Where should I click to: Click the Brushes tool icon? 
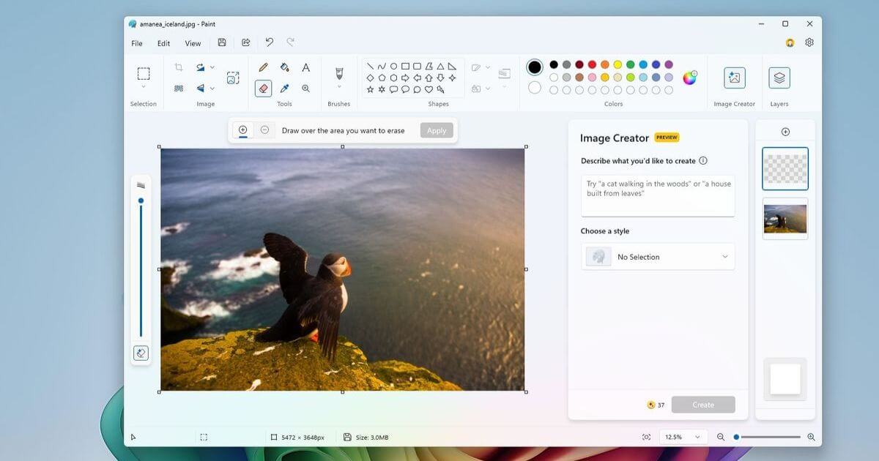[339, 73]
